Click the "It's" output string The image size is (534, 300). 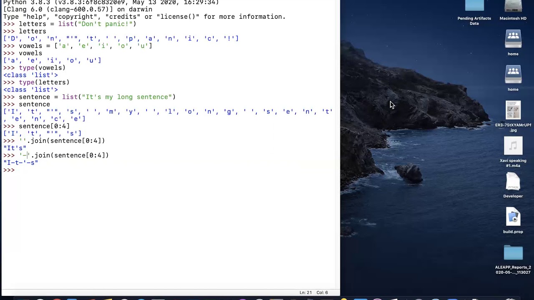point(15,148)
